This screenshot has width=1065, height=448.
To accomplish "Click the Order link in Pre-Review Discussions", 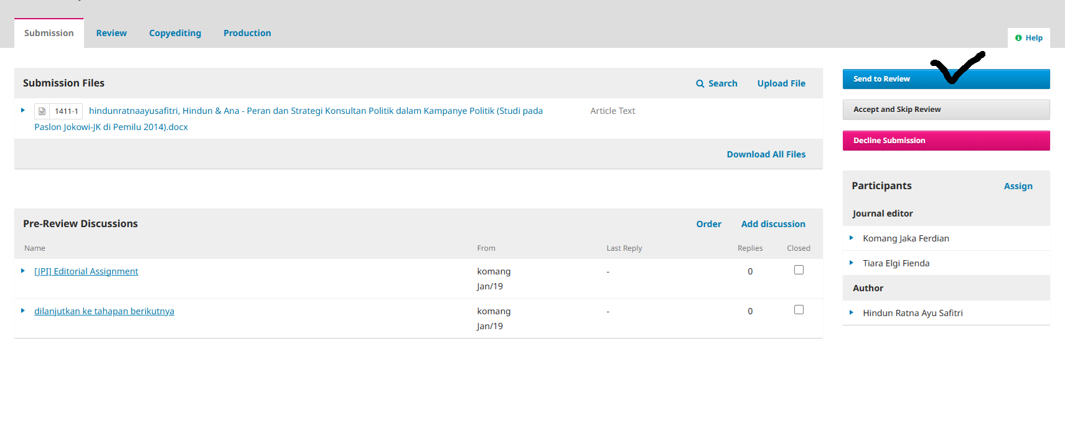I will tap(709, 224).
